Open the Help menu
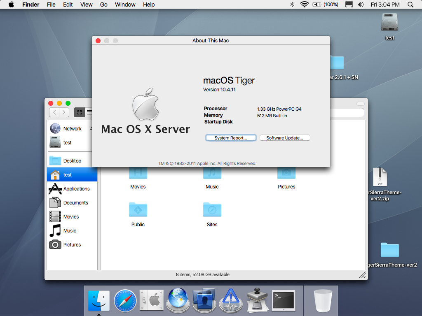Image resolution: width=422 pixels, height=316 pixels. (149, 5)
